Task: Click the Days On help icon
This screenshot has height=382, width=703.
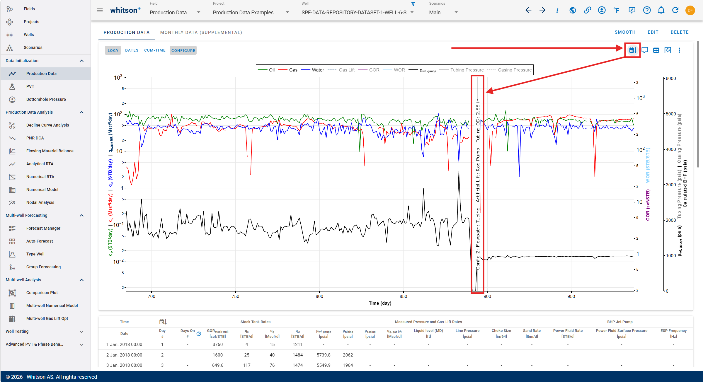Action: pos(199,334)
